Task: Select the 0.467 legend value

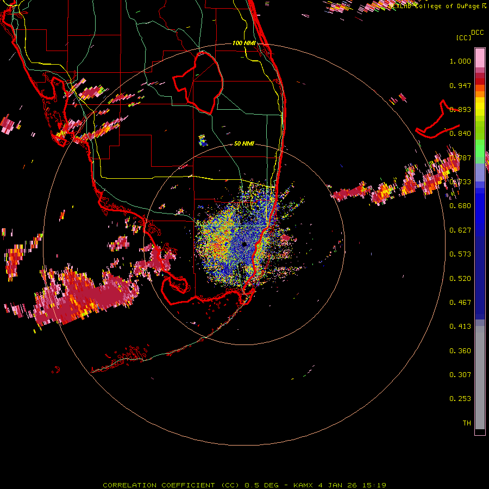Action: point(460,303)
